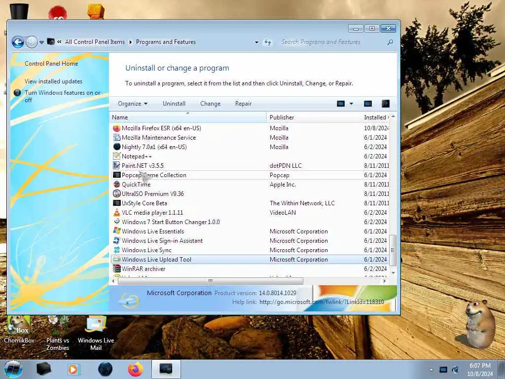Click the vertical scrollbar thumb
The height and width of the screenshot is (379, 505).
point(393,250)
